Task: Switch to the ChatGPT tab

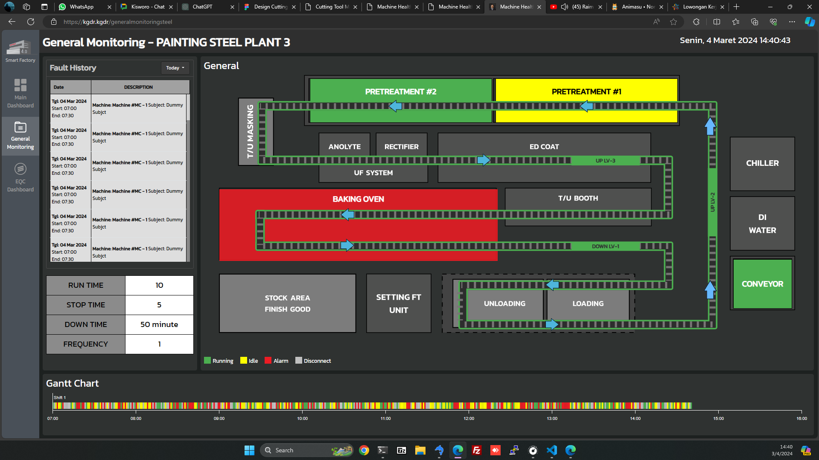Action: [x=202, y=7]
